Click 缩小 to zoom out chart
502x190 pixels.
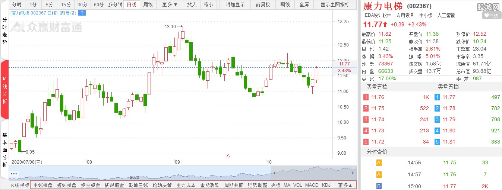tap(208, 5)
